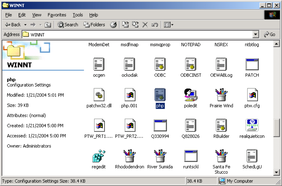Click the Up one level toolbar icon

(48, 25)
